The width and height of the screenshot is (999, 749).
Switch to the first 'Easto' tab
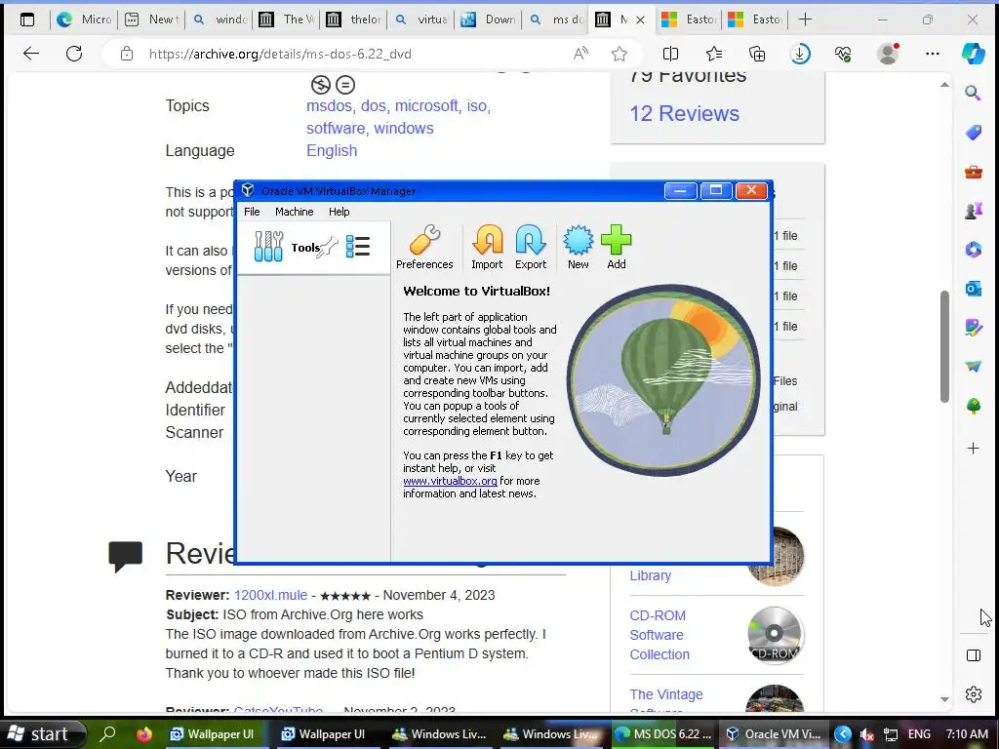[x=690, y=20]
